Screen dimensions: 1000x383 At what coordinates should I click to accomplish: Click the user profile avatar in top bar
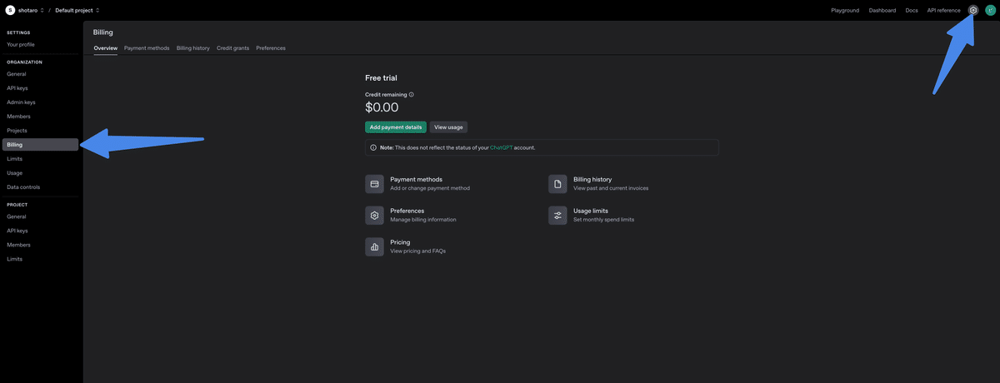pos(990,10)
